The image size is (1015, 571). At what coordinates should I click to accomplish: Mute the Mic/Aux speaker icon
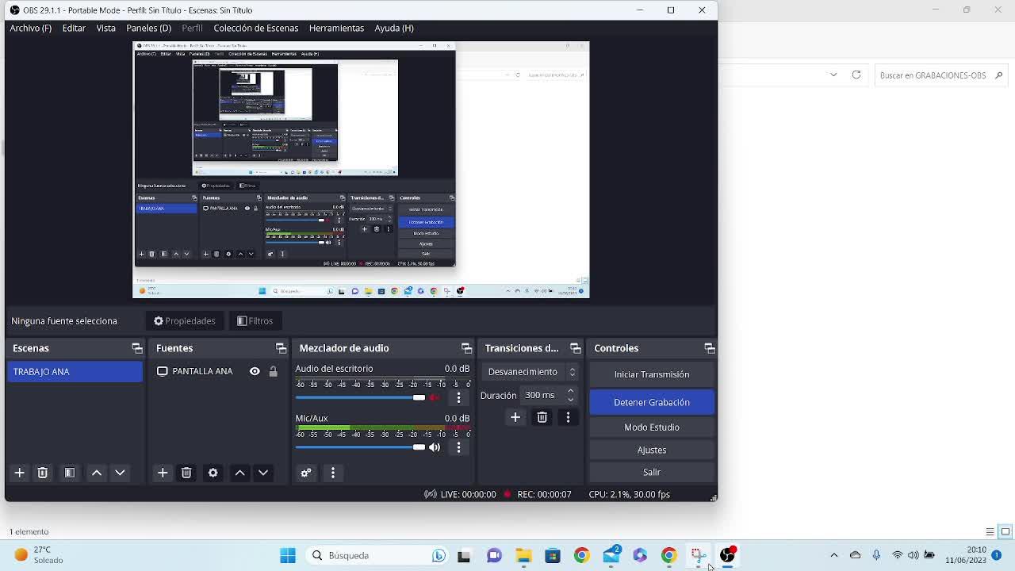(x=435, y=447)
